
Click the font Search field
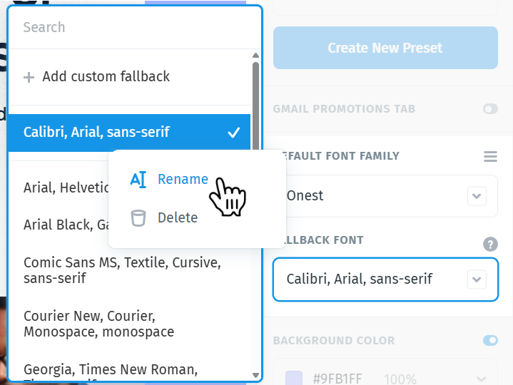(x=134, y=28)
